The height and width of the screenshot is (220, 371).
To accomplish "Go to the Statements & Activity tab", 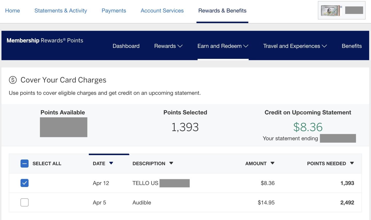I will [x=61, y=11].
